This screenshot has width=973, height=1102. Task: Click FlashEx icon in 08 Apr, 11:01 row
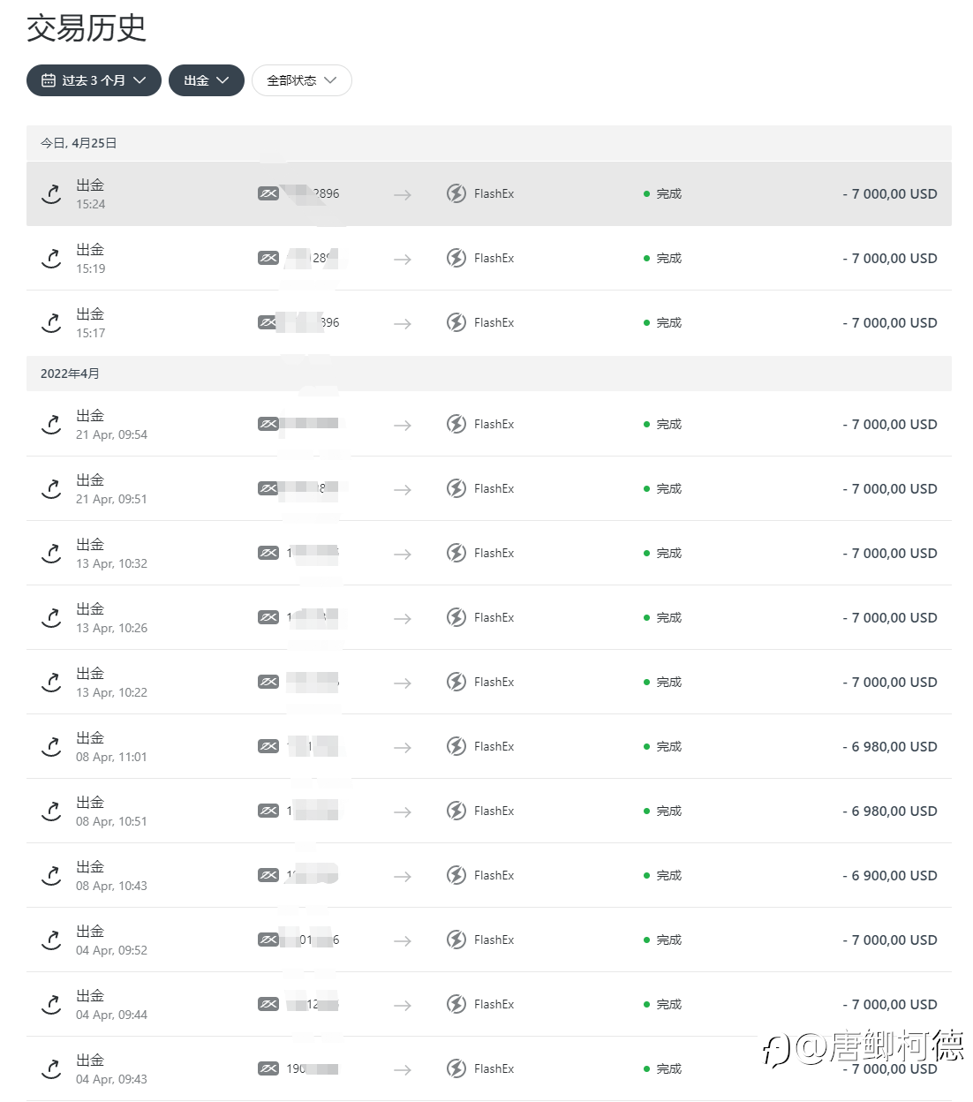click(x=456, y=746)
